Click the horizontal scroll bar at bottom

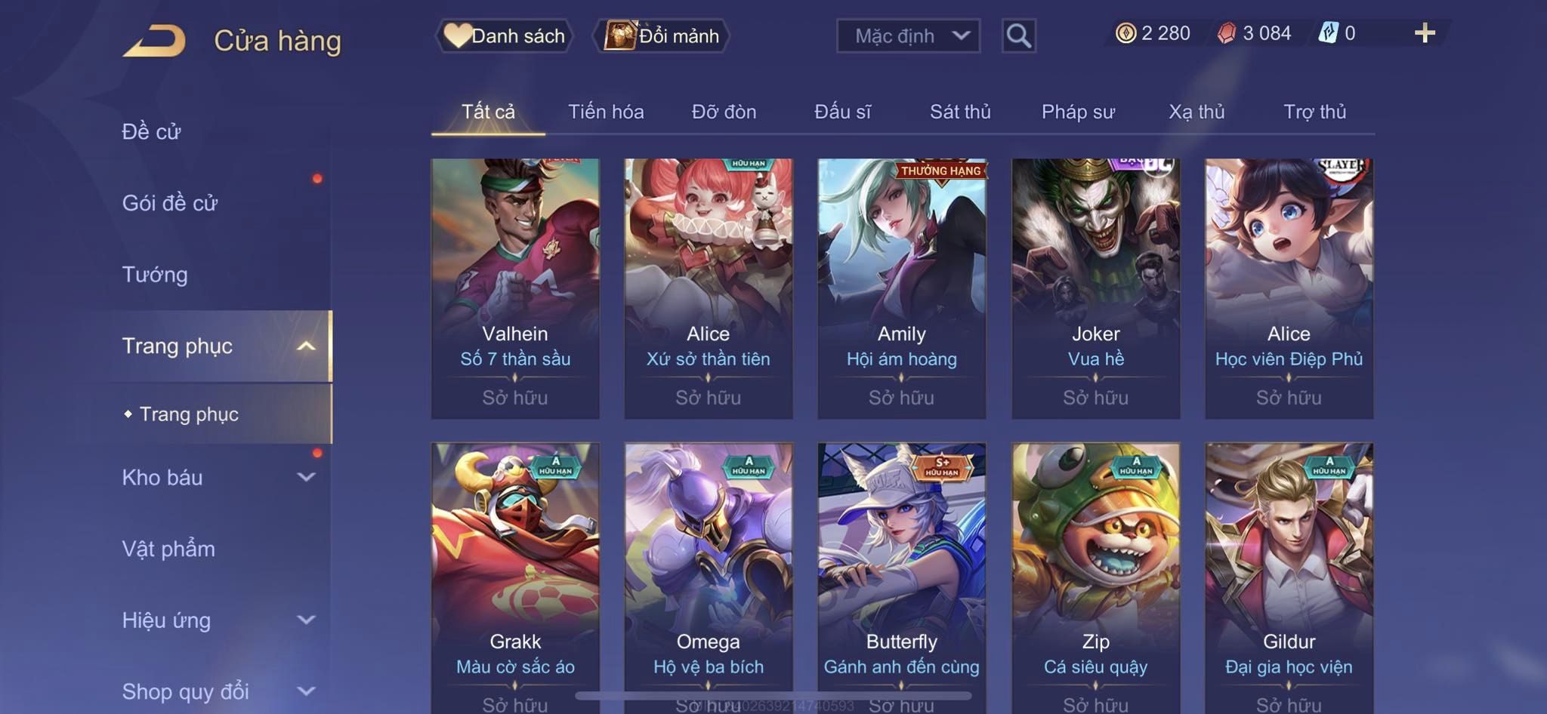(773, 695)
